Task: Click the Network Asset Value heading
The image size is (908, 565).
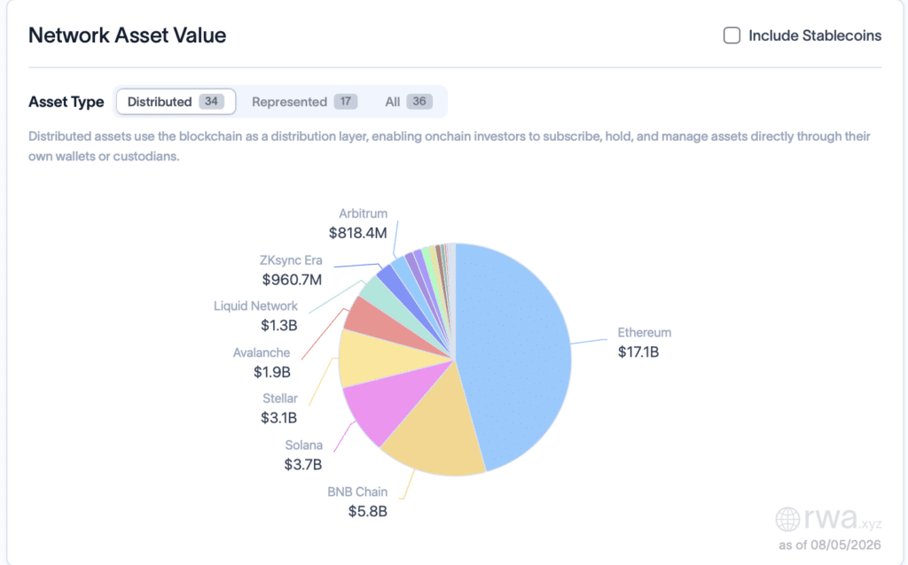Action: [x=128, y=35]
